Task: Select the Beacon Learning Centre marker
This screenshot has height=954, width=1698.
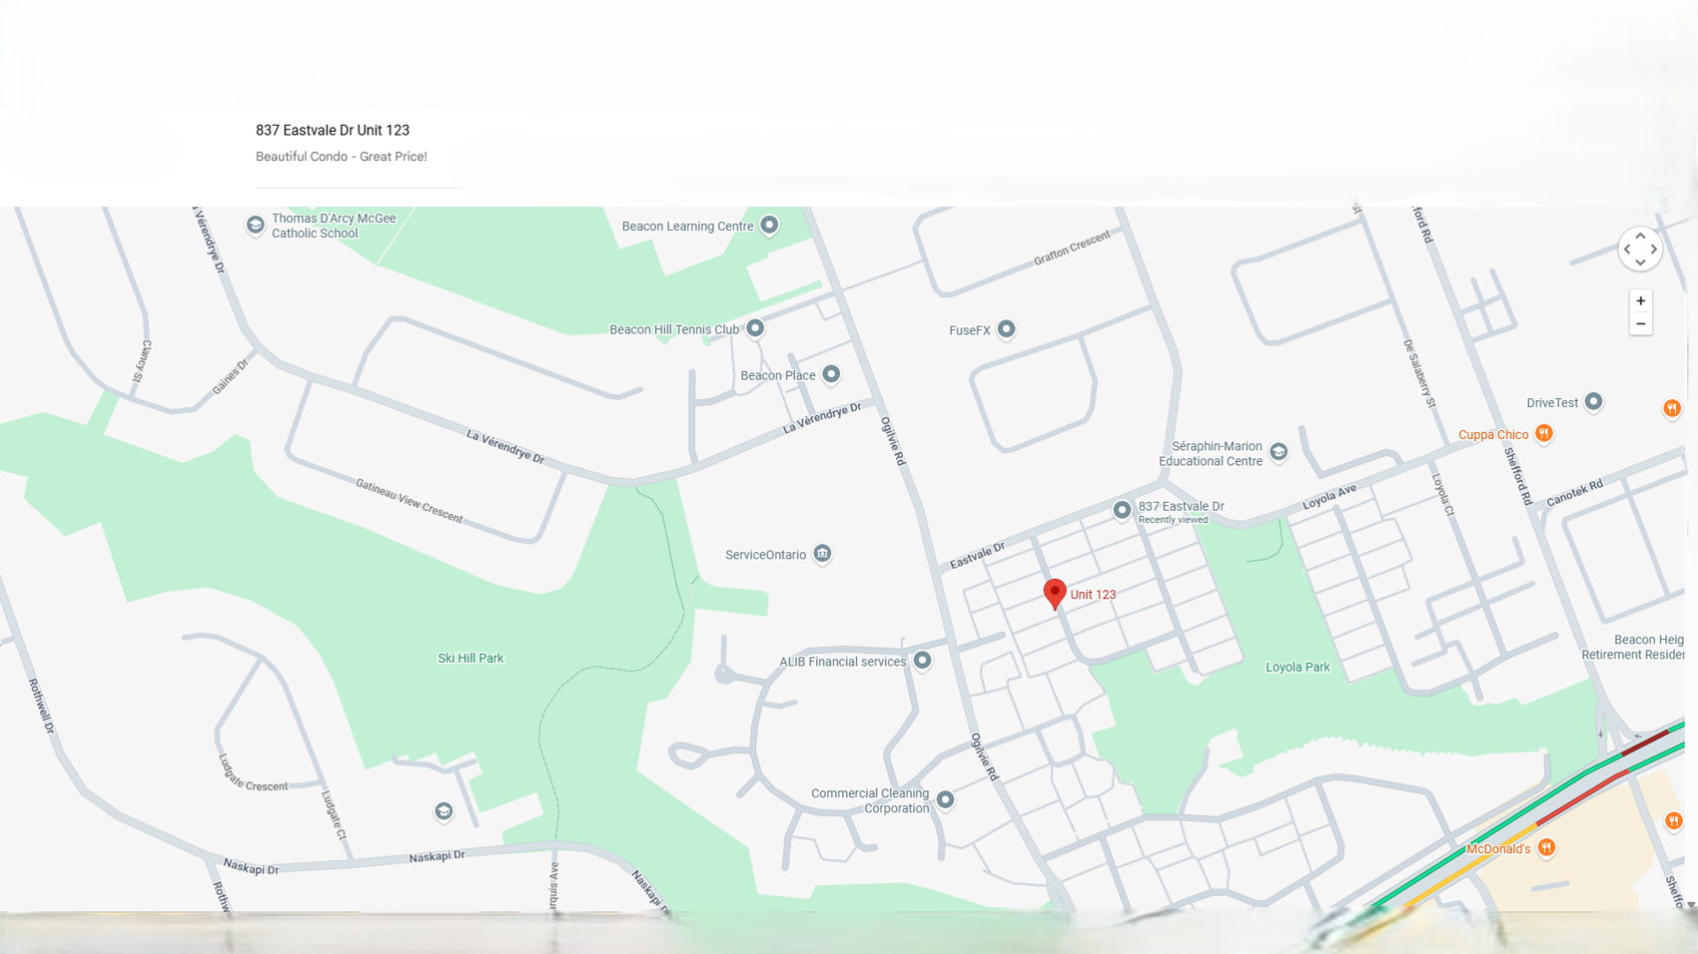Action: coord(769,226)
